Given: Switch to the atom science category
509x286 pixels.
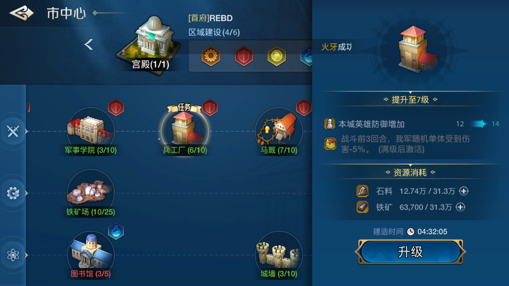Looking at the screenshot, I should click(x=13, y=255).
